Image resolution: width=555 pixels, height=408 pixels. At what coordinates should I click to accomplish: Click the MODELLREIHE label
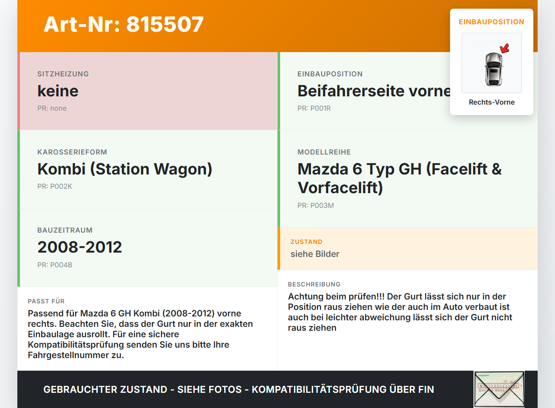324,152
